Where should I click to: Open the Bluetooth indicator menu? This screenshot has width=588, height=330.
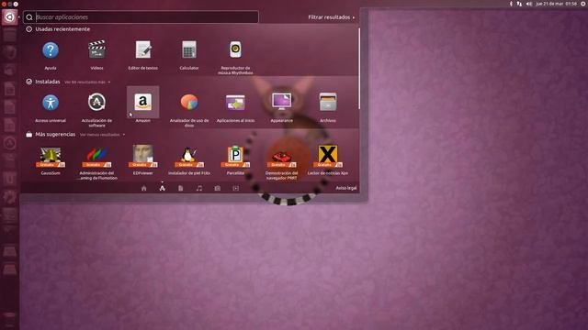point(511,4)
